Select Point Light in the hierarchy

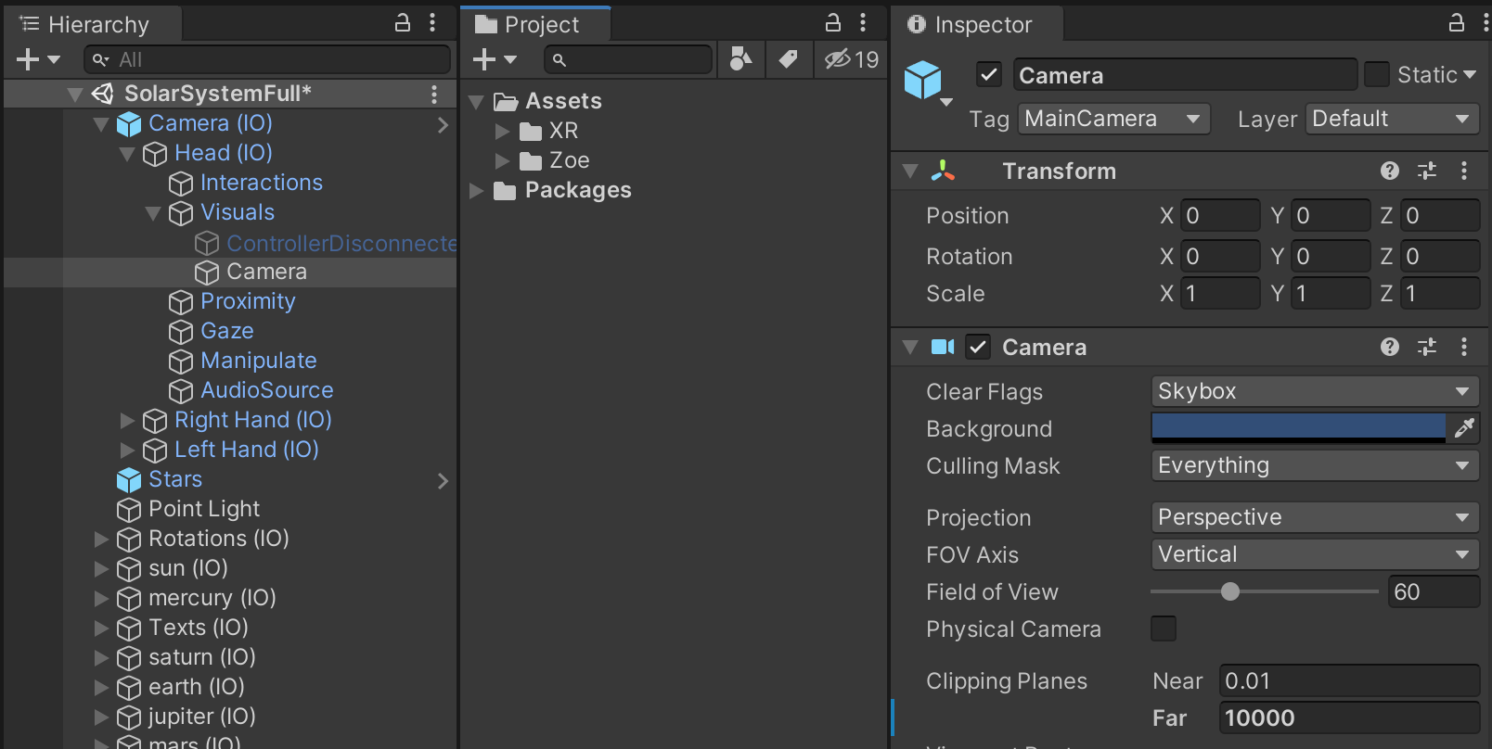coord(204,509)
